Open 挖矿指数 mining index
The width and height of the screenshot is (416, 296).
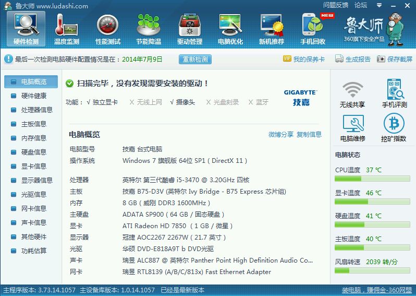point(394,128)
